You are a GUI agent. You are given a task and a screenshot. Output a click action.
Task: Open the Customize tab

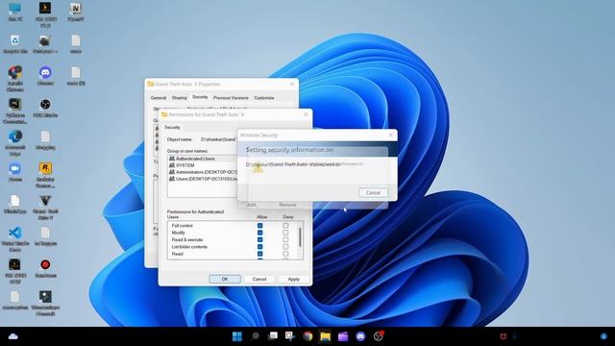coord(264,98)
